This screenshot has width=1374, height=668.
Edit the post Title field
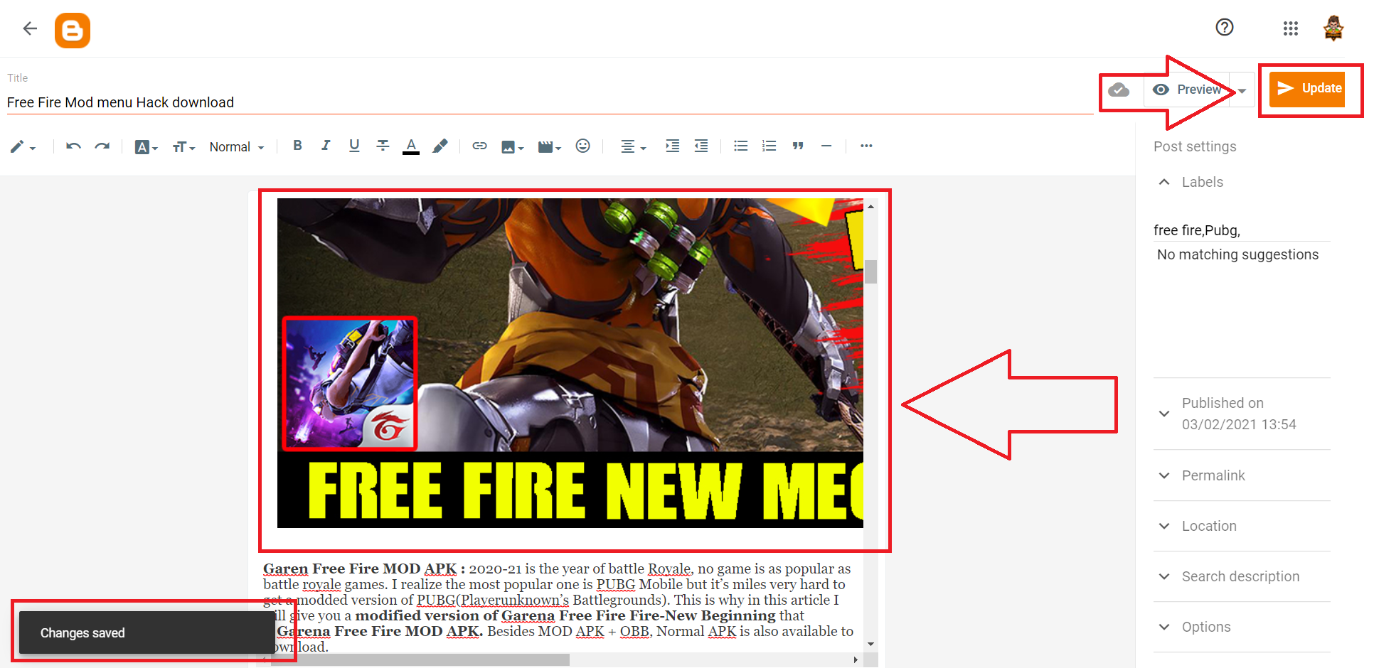point(549,102)
